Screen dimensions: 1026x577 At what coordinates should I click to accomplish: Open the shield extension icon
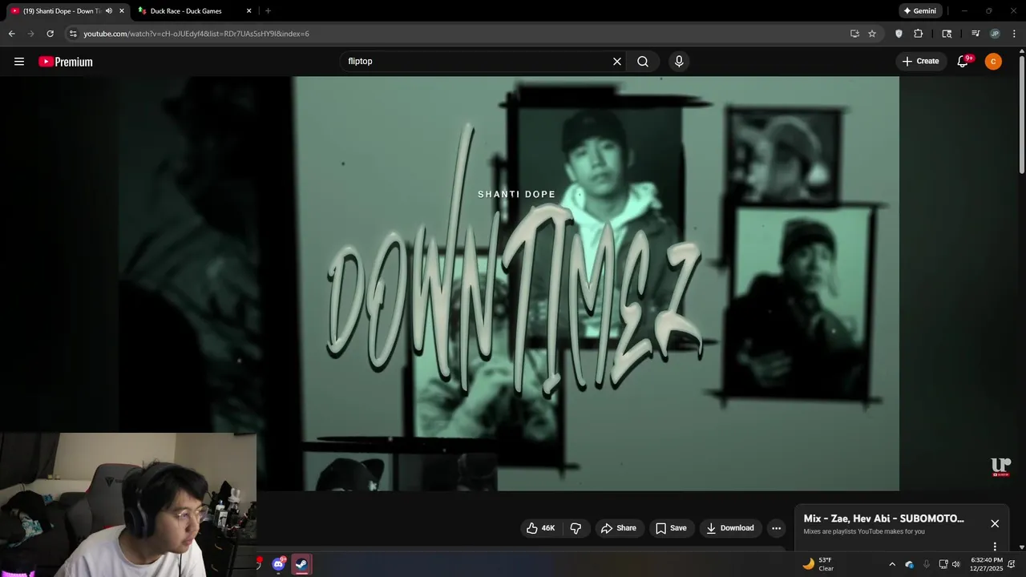tap(899, 34)
